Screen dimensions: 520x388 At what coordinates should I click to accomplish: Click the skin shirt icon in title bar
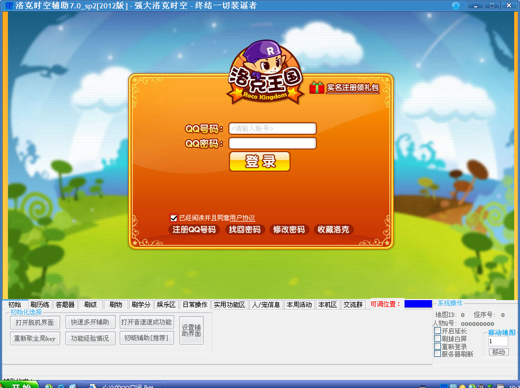coord(456,6)
